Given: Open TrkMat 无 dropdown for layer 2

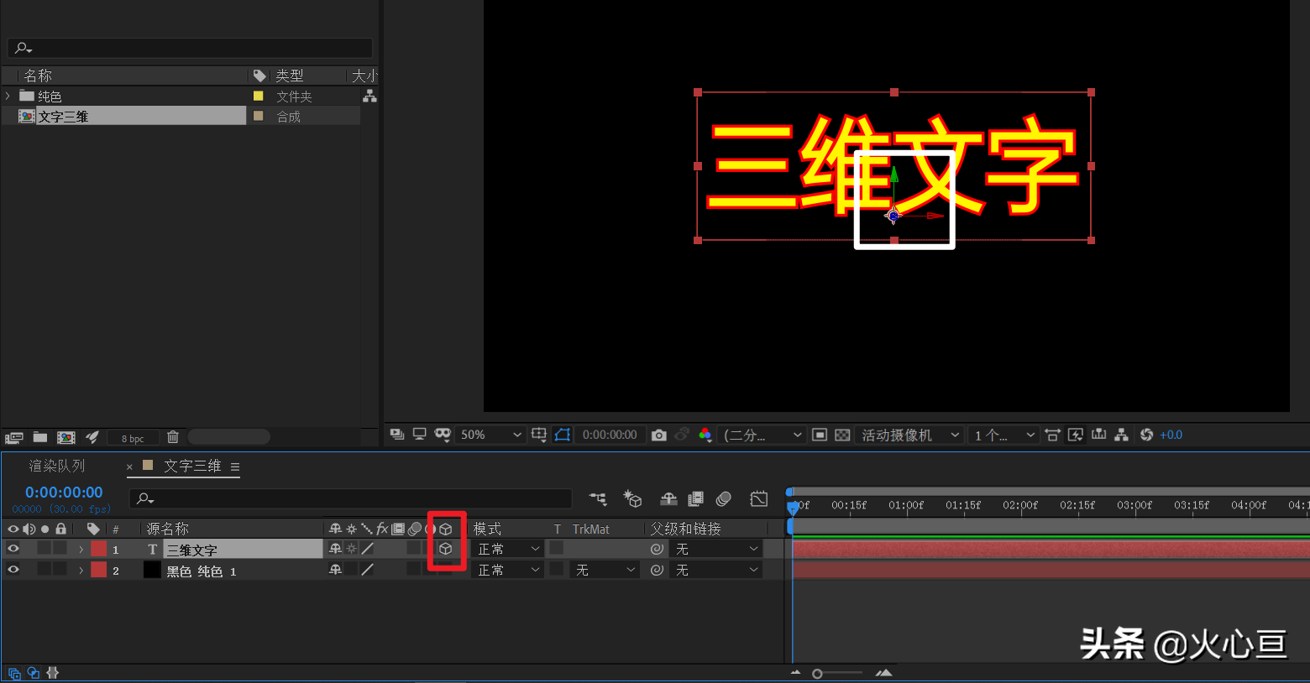Looking at the screenshot, I should click(605, 570).
